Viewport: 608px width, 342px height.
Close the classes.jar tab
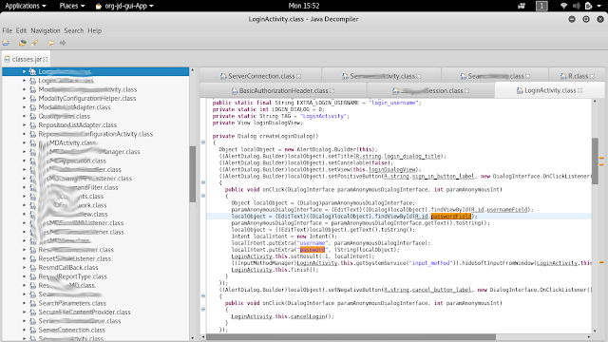click(x=46, y=59)
